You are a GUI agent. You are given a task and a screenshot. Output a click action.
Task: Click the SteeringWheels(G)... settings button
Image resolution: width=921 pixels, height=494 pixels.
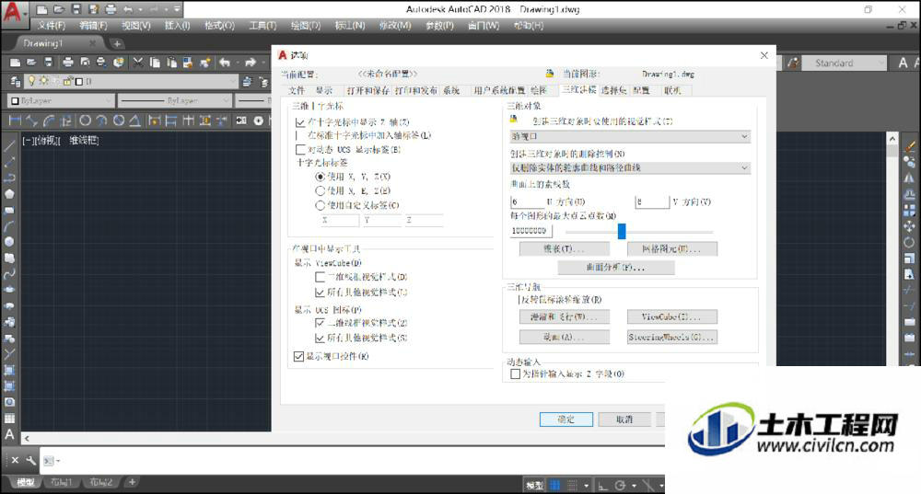[672, 338]
